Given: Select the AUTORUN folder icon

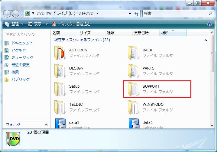Looking at the screenshot, I should pos(60,53).
